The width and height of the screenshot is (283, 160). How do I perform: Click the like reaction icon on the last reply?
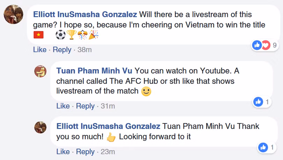[x=263, y=147]
